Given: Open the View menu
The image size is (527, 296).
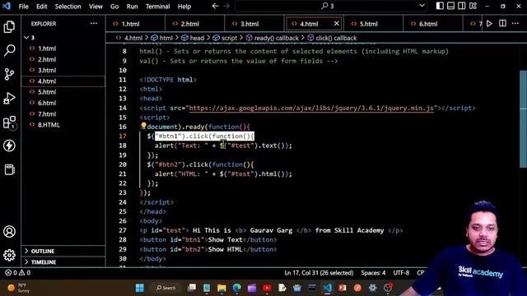Looking at the screenshot, I should (96, 6).
